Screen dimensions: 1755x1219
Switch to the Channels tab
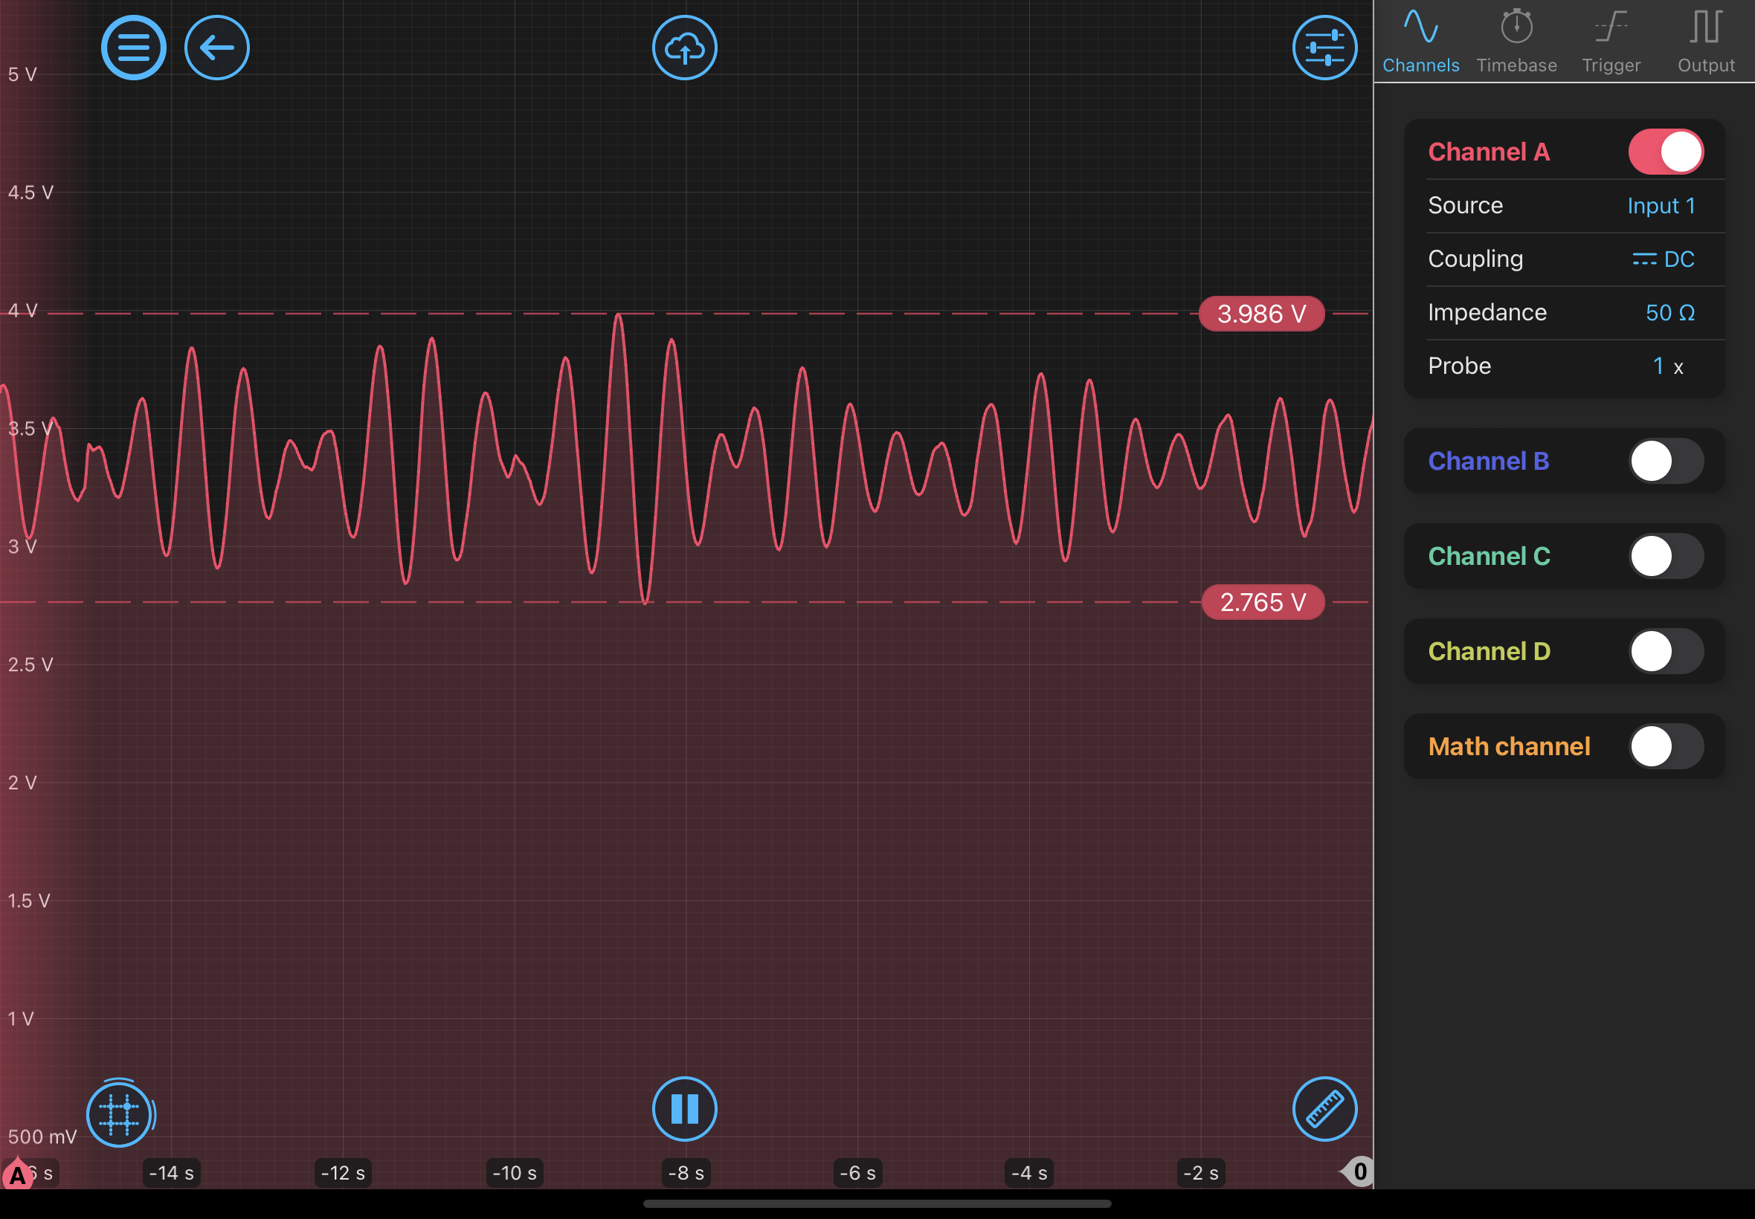click(x=1421, y=41)
